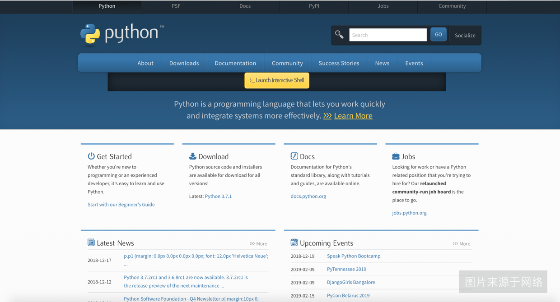Open the About menu

click(x=145, y=63)
